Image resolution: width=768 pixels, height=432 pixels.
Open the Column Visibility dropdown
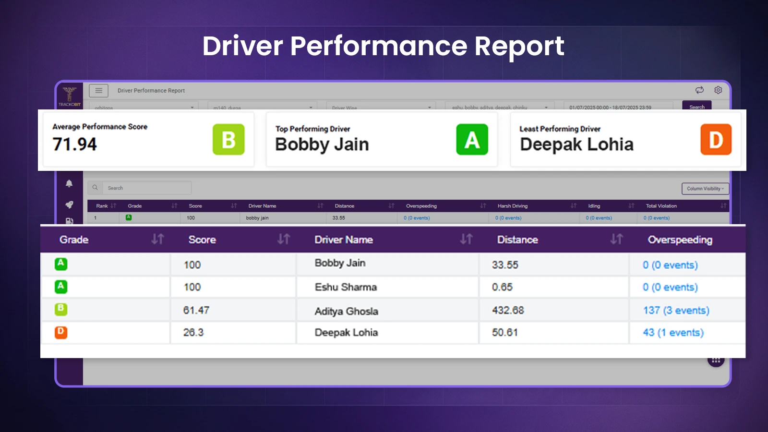point(705,189)
